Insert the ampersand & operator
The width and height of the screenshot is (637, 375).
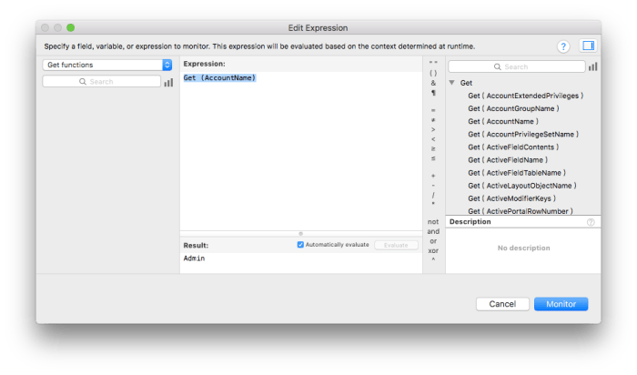tap(433, 83)
